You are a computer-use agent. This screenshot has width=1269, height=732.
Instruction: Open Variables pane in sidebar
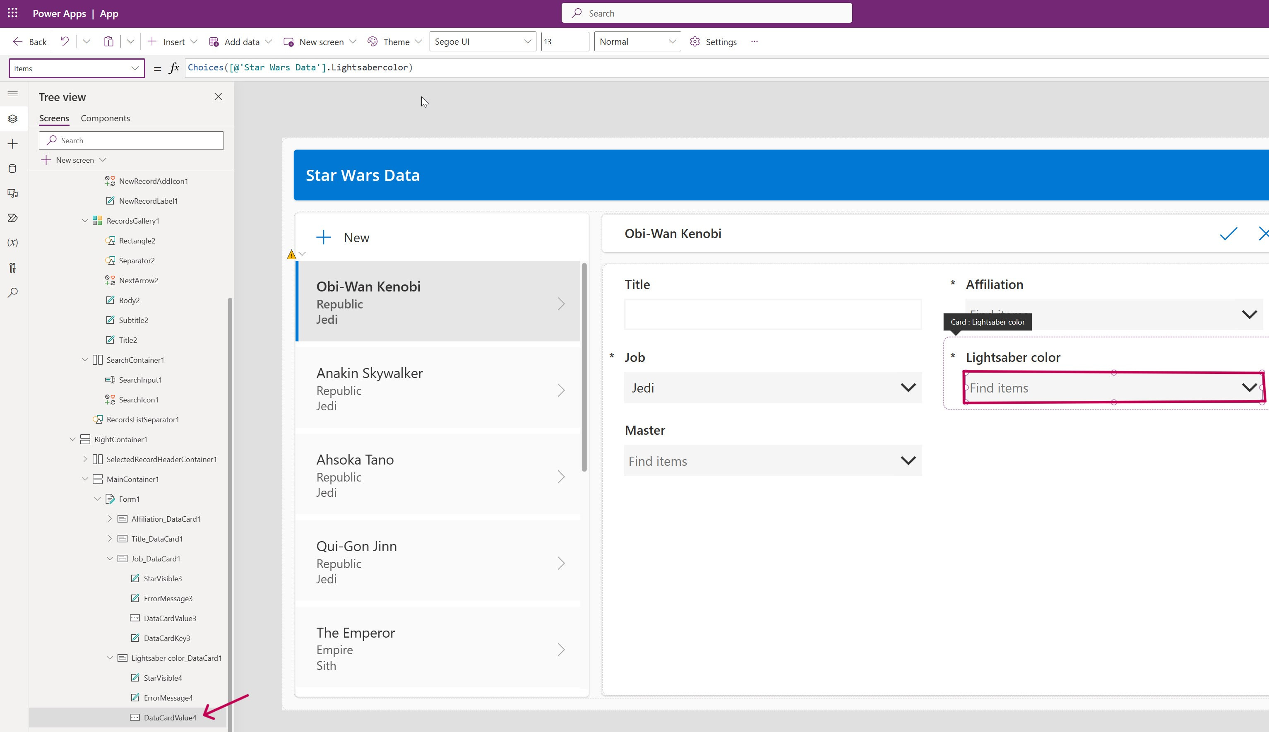tap(13, 242)
